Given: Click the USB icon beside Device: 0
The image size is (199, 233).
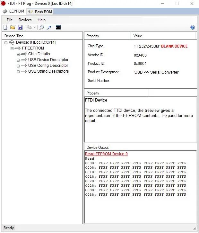Looking at the screenshot, I should click(x=12, y=42).
